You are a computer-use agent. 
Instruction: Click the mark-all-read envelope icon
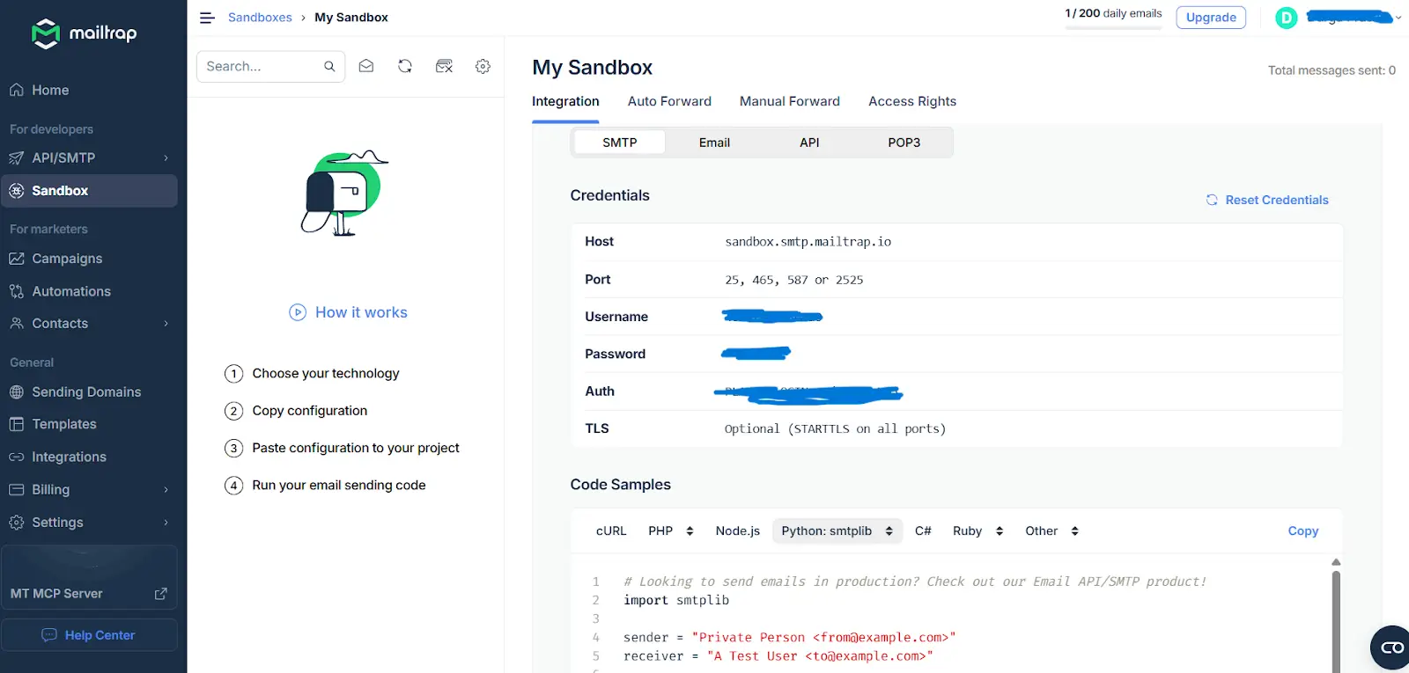(x=366, y=66)
